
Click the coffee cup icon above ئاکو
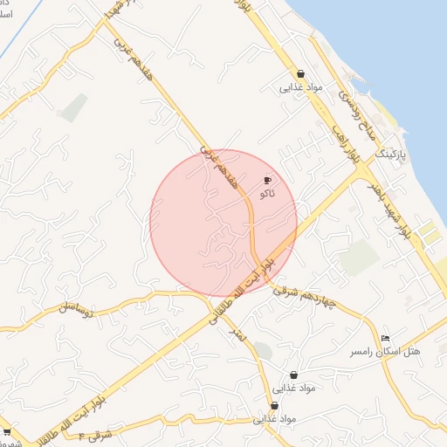267,181
